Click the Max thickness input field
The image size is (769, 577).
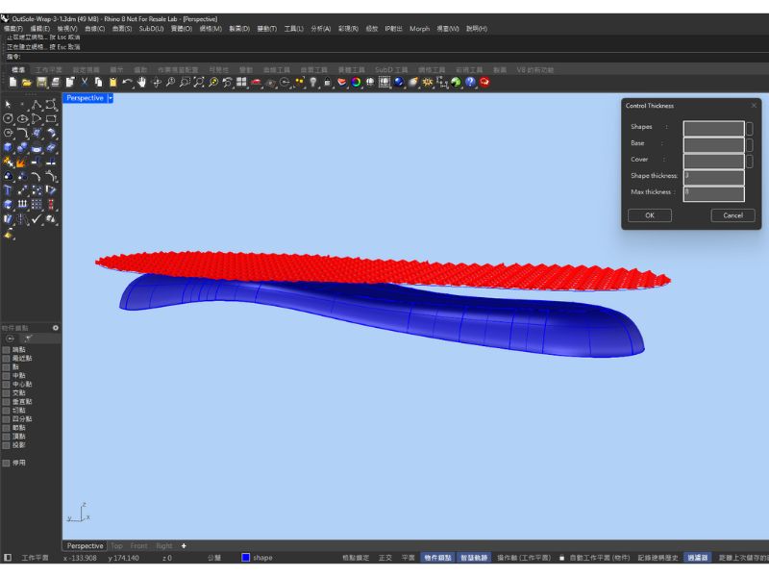click(x=713, y=192)
